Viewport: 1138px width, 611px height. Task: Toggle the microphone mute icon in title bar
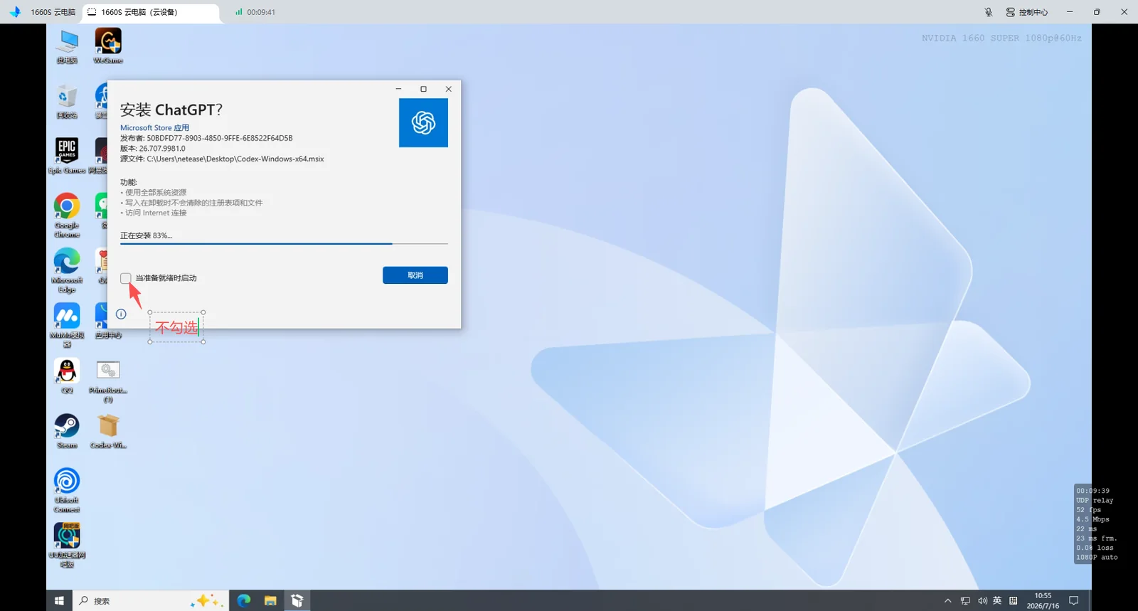pyautogui.click(x=989, y=12)
